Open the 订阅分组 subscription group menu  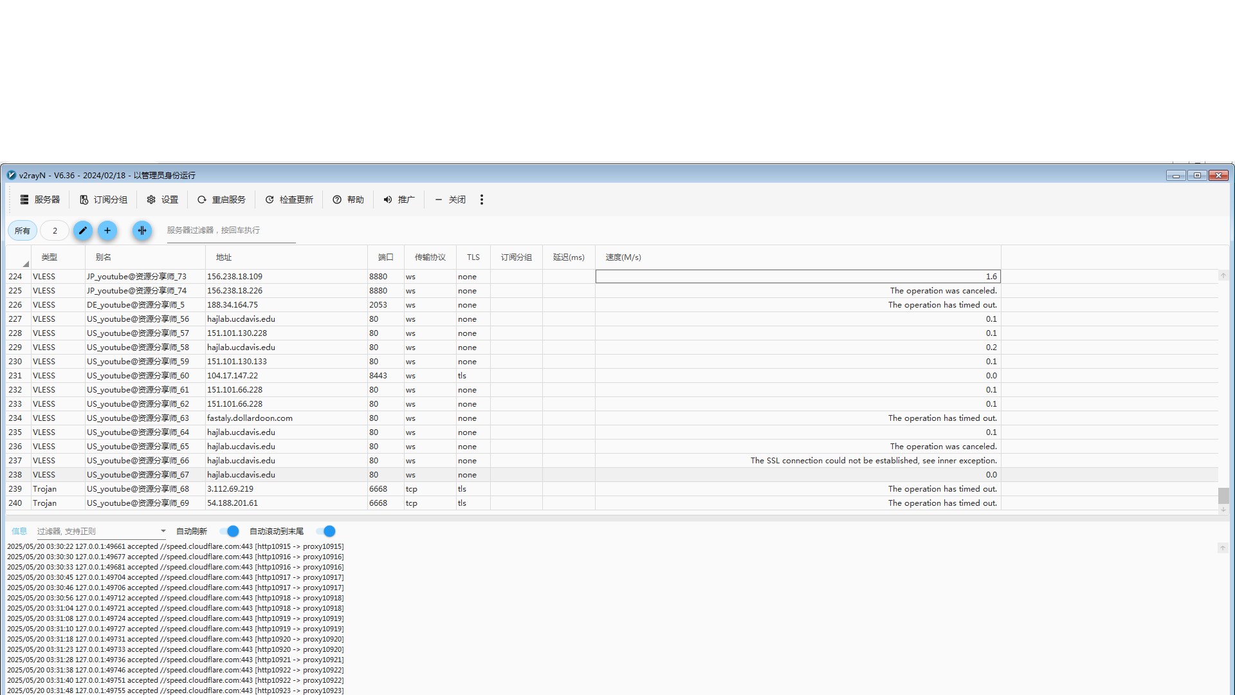[104, 199]
